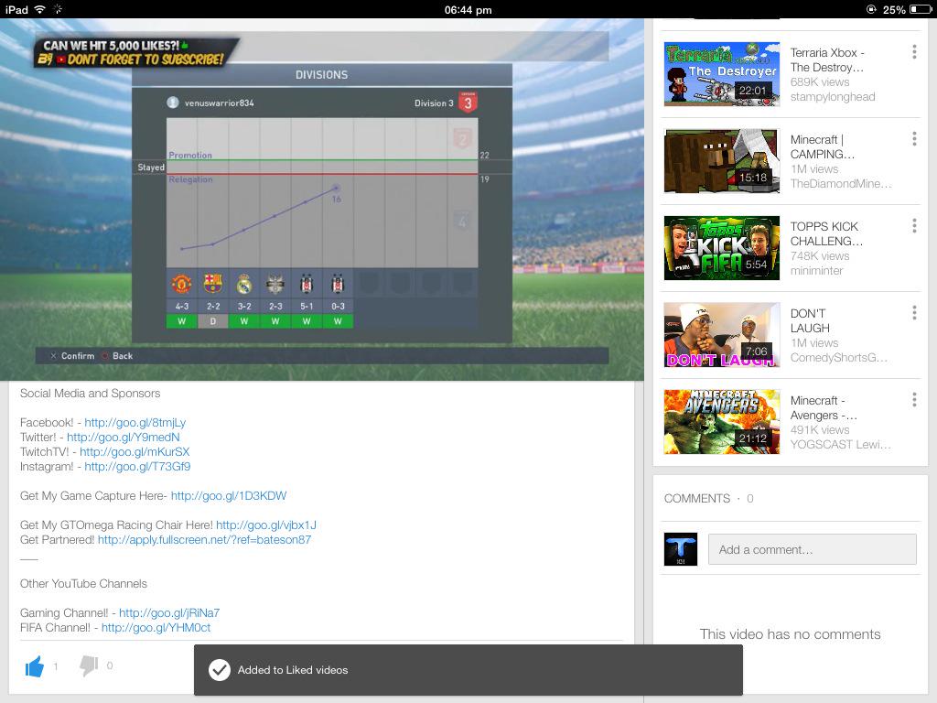937x703 pixels.
Task: Open options menu for Minecraft CAMPING video
Action: pos(914,139)
